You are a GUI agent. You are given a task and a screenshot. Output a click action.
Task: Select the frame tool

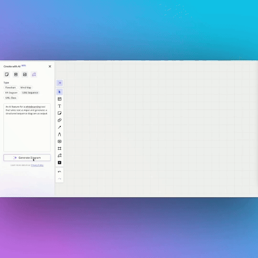tap(59, 149)
